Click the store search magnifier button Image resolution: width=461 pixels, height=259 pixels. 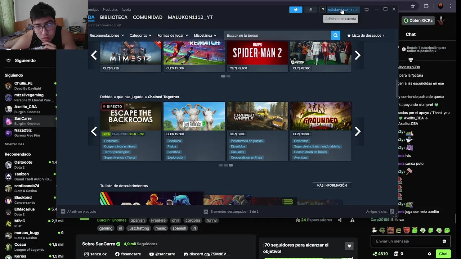tap(335, 35)
